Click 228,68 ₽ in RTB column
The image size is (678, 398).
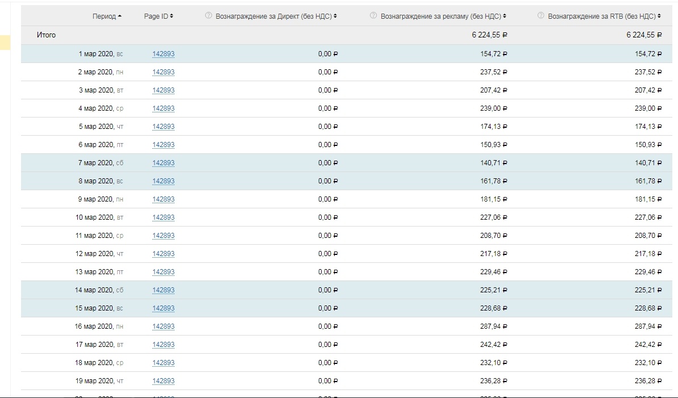tap(648, 308)
